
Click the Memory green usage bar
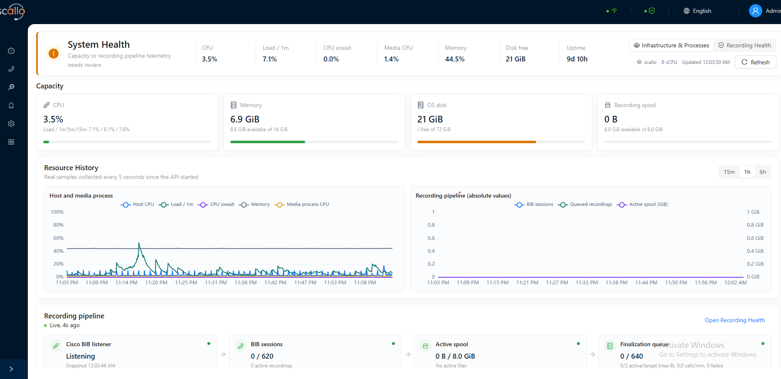[268, 142]
